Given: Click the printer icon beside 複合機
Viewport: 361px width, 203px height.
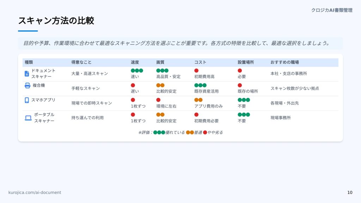Looking at the screenshot, I should tap(27, 86).
